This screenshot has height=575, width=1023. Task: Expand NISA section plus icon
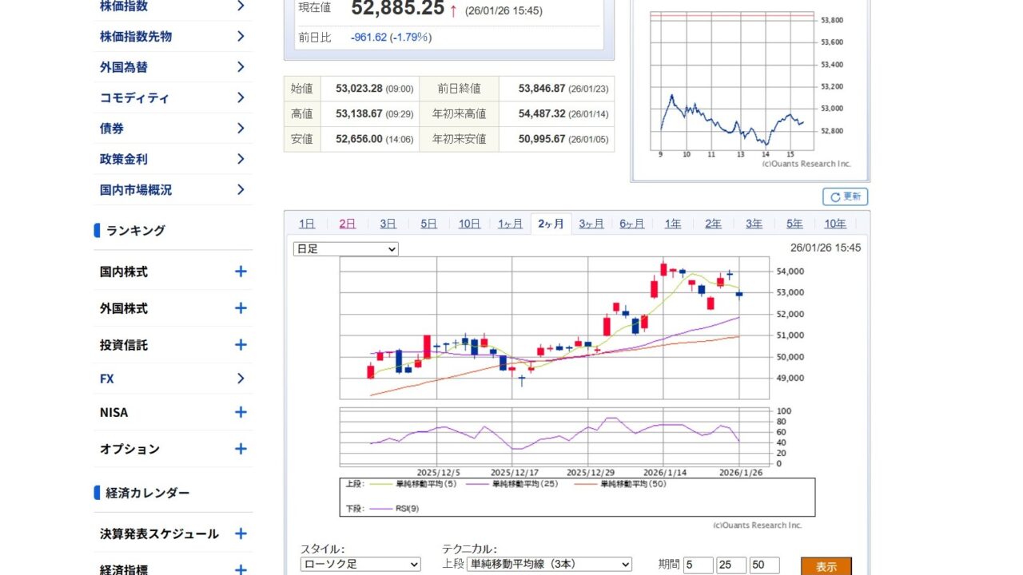point(240,412)
